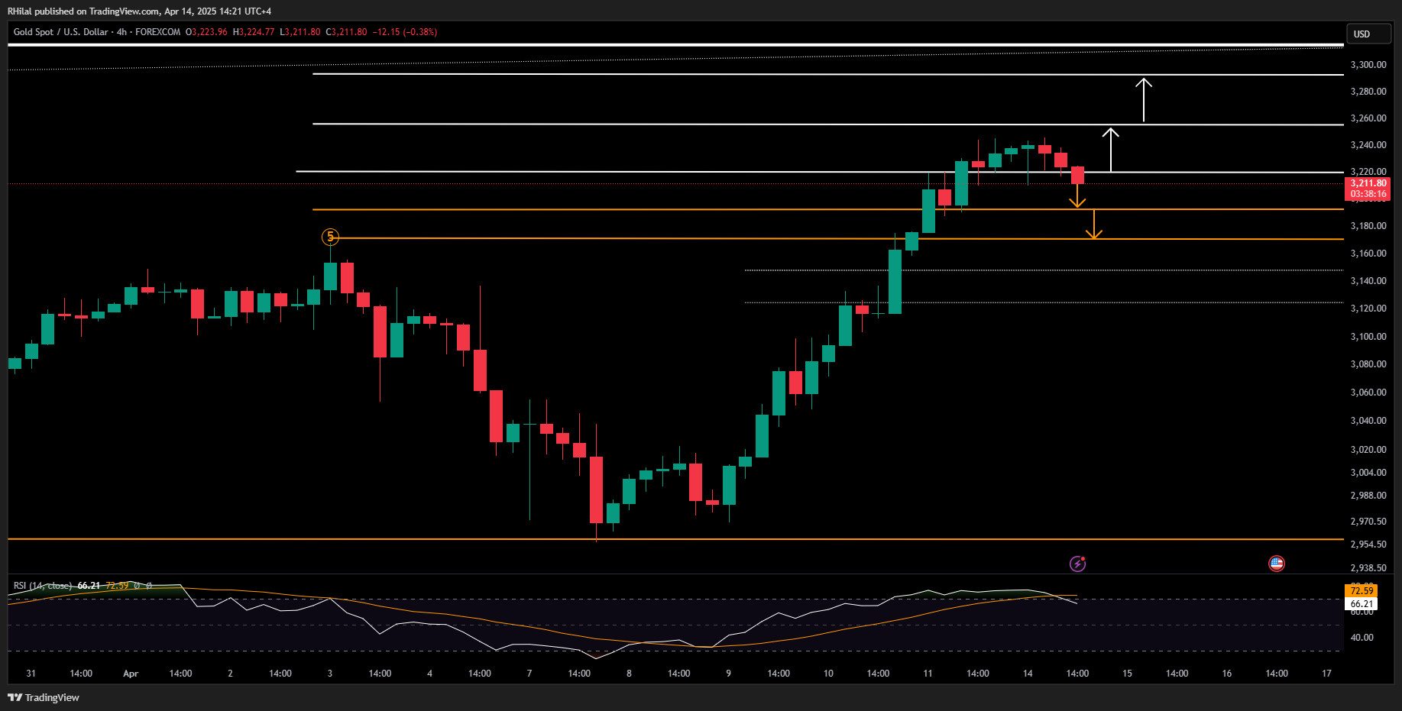Click the 3,240.00 price axis label
Viewport: 1402px width, 711px height.
click(x=1368, y=145)
